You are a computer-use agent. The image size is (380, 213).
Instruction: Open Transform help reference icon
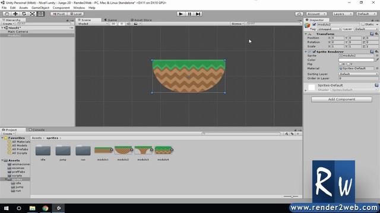[372, 34]
